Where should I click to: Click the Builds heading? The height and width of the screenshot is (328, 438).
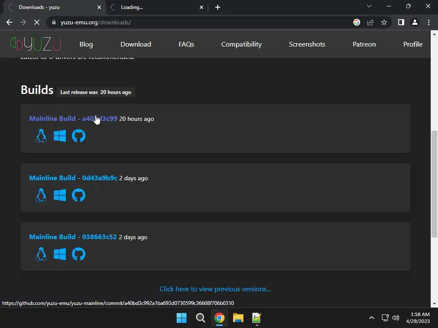click(x=37, y=90)
